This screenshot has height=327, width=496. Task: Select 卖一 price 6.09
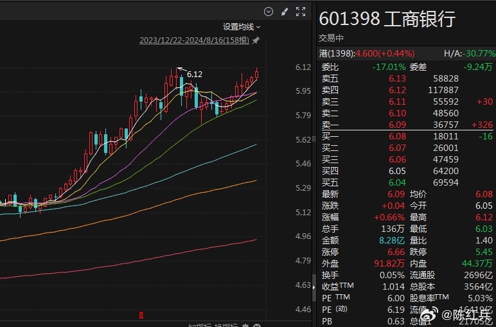[x=397, y=125]
